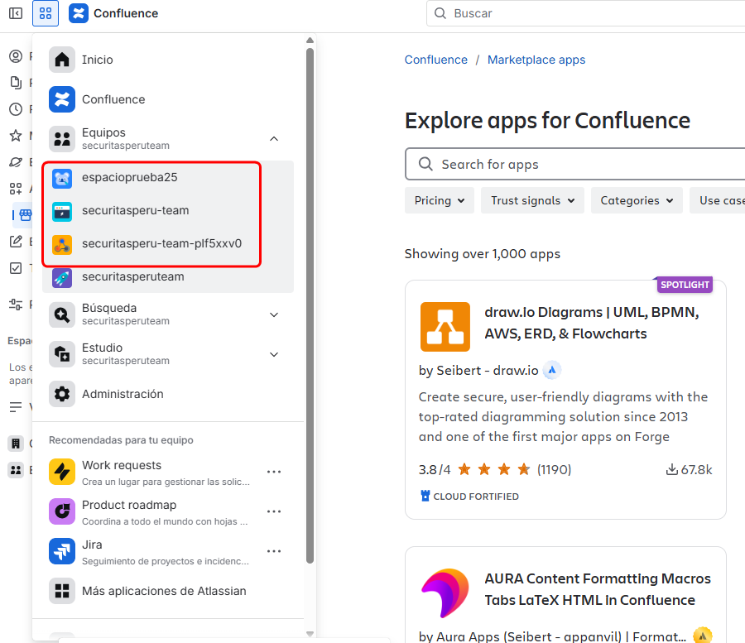Click the apps-plus icon in sidebar
The image size is (745, 643).
[16, 189]
